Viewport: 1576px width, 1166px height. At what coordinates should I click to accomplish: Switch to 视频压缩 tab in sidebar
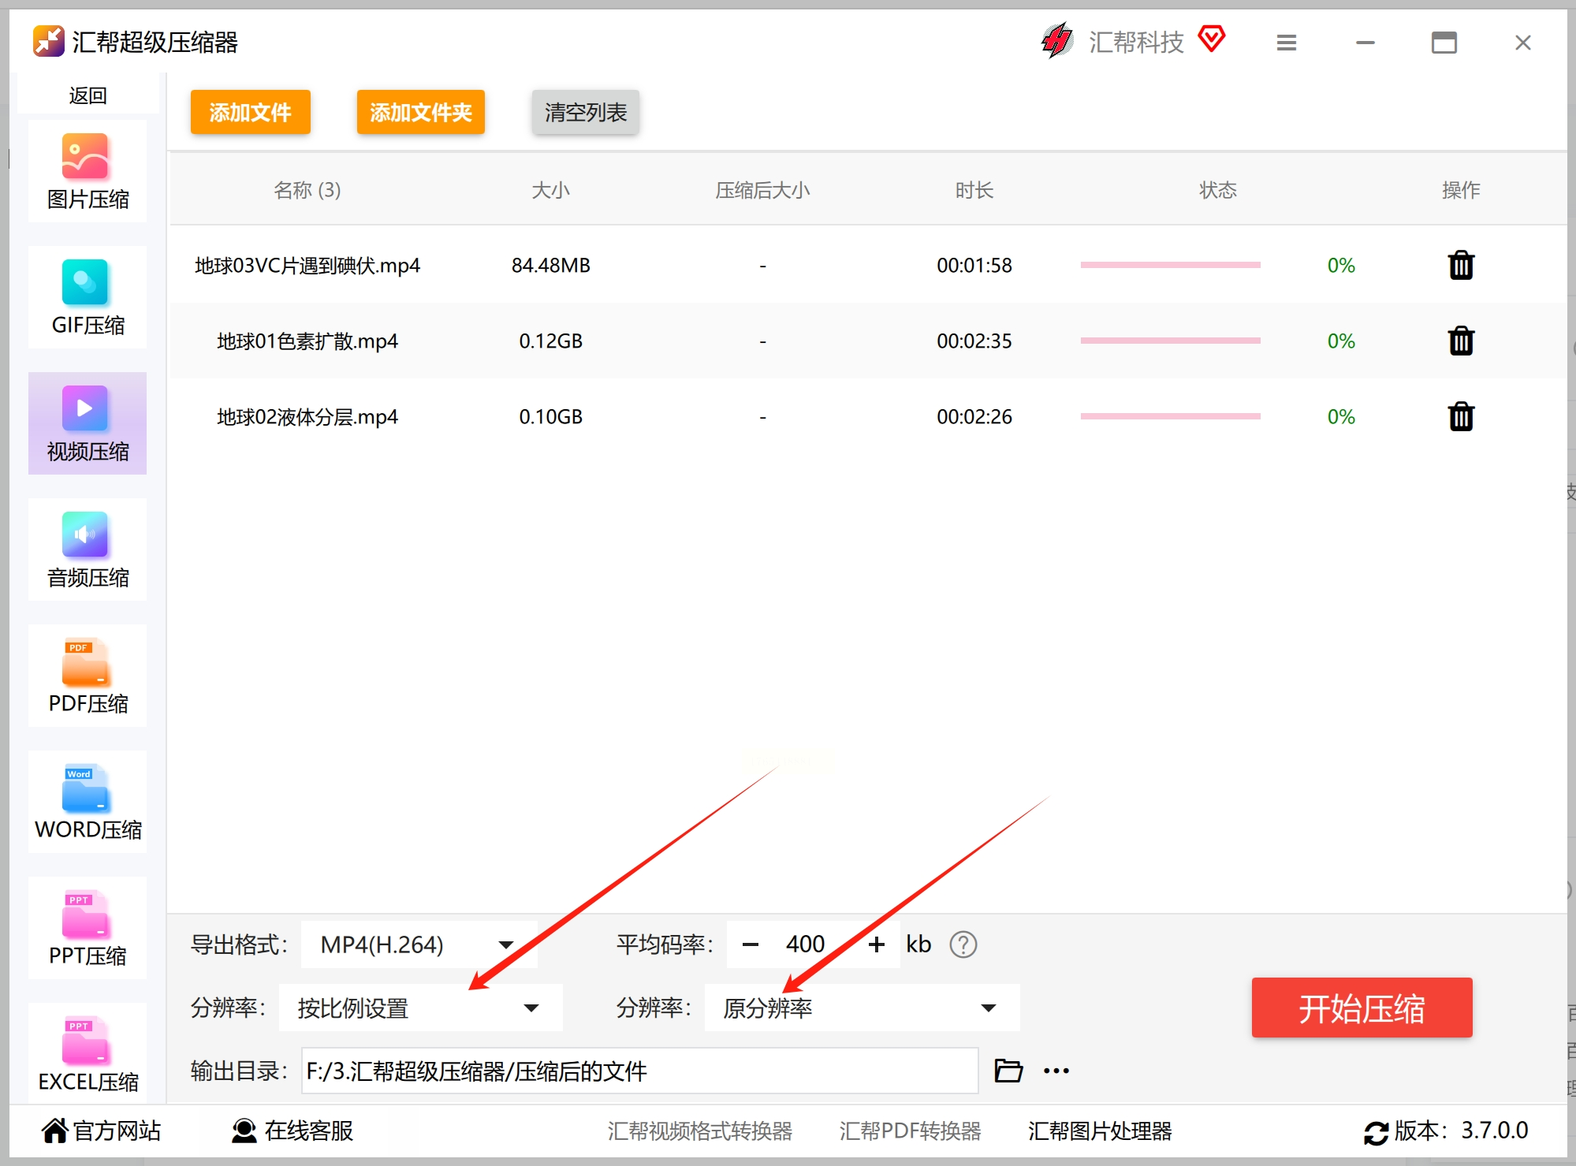tap(88, 424)
